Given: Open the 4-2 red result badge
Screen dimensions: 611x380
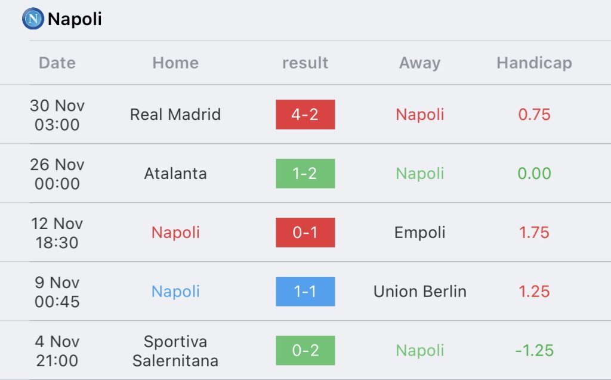Looking at the screenshot, I should (305, 115).
